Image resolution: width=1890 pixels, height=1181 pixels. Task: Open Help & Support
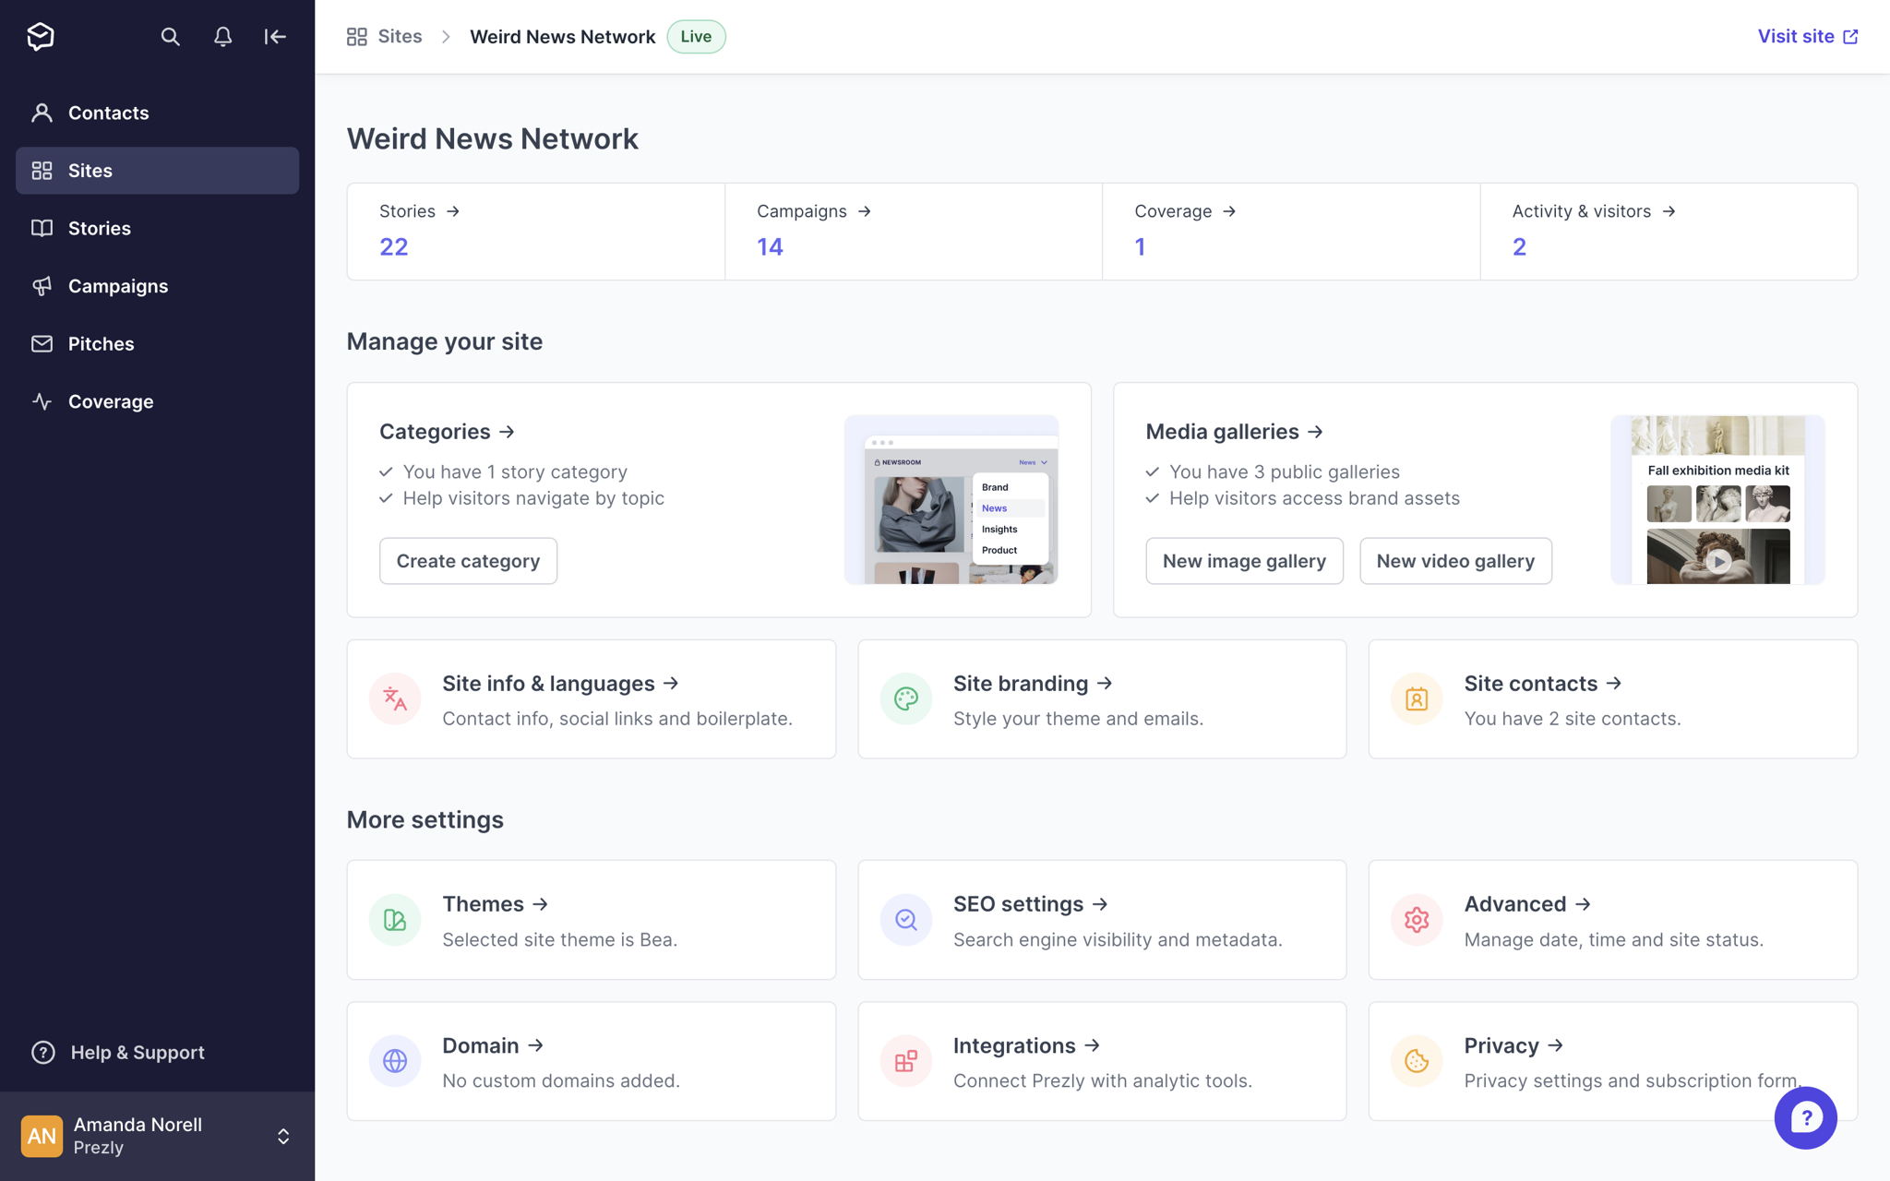[x=118, y=1053]
